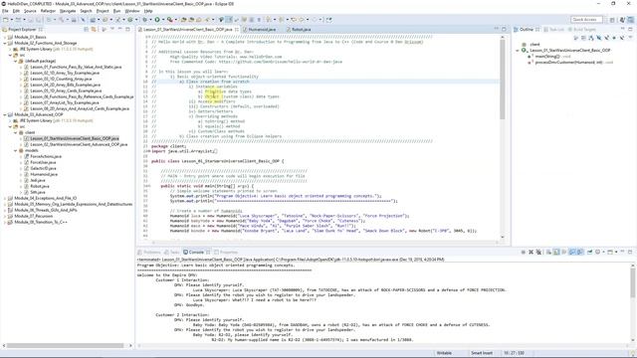Viewport: 637px width, 358px height.
Task: Open the Window menu
Action: pyautogui.click(x=132, y=11)
